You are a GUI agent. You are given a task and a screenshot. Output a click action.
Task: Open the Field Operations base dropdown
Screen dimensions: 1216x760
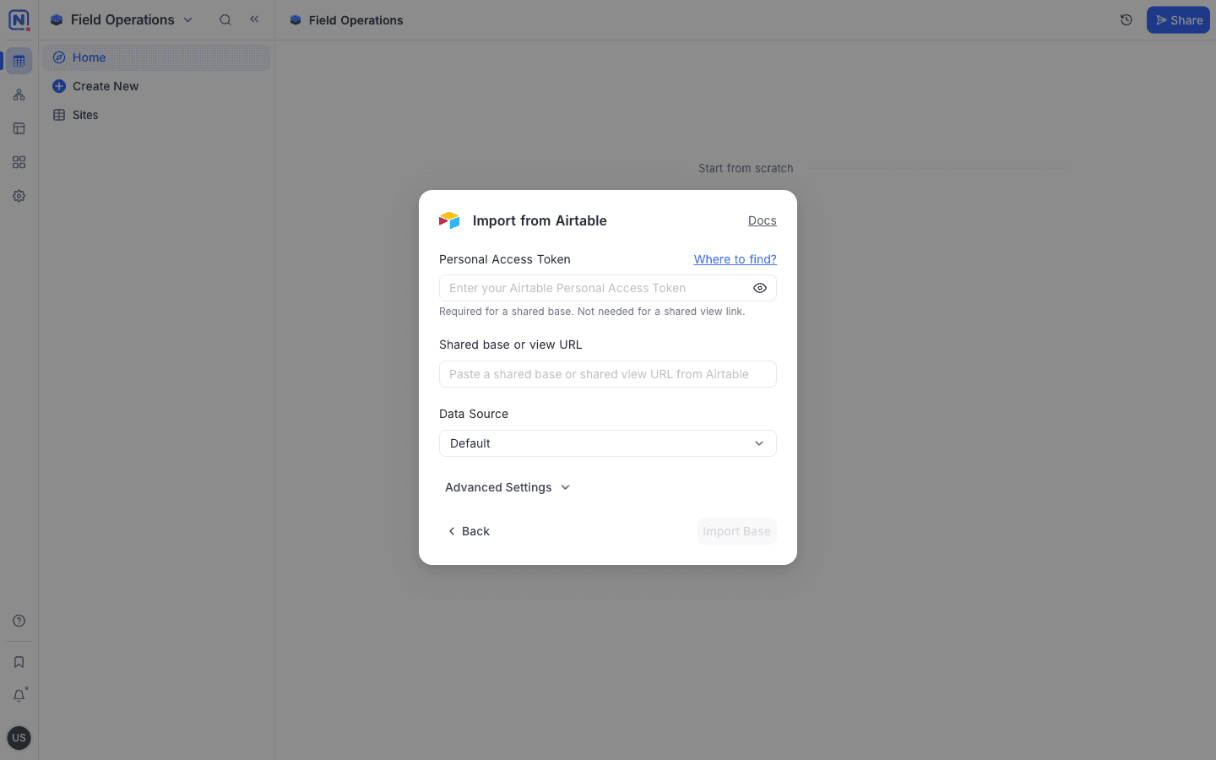point(122,19)
